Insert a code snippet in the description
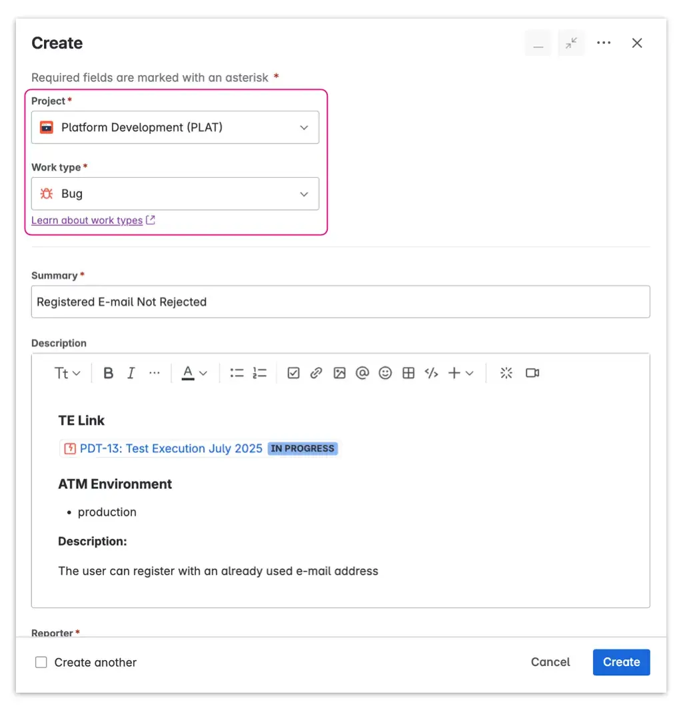The image size is (681, 710). [x=431, y=373]
